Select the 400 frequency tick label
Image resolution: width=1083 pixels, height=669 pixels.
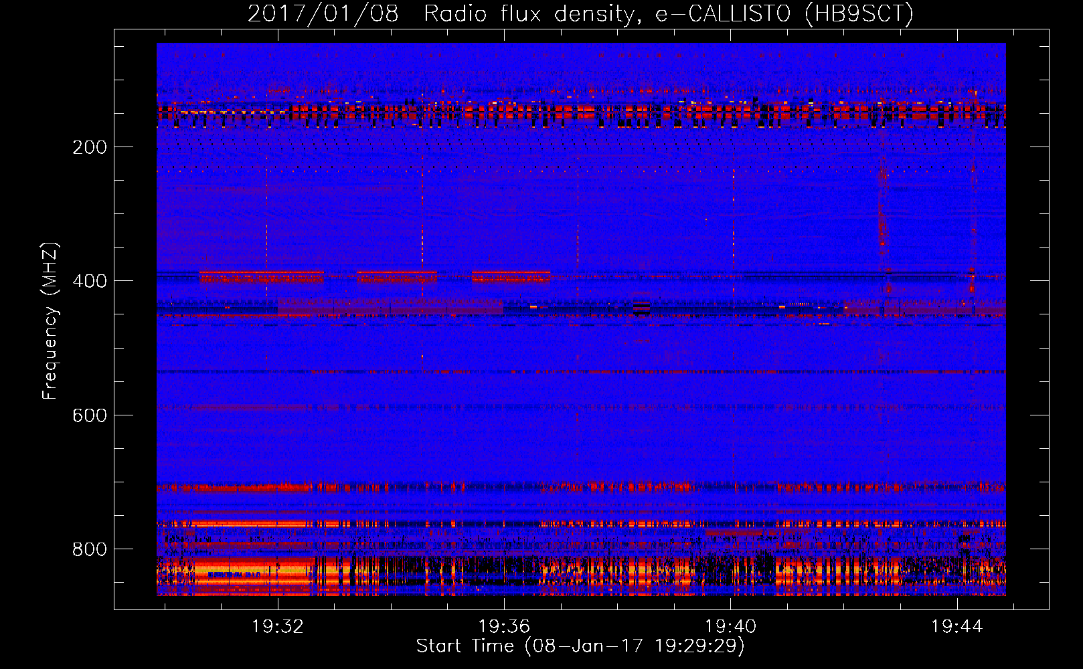pyautogui.click(x=90, y=281)
